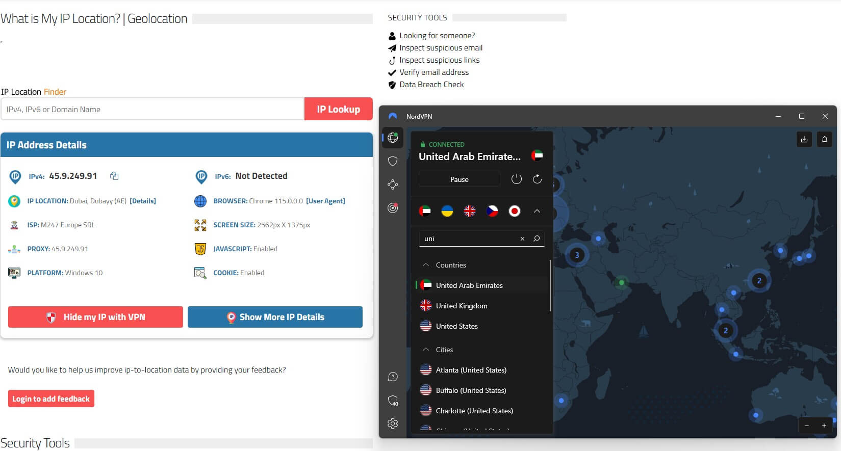Click the shield icon with the 40 badge
Viewport: 841px width, 451px height.
pos(393,400)
